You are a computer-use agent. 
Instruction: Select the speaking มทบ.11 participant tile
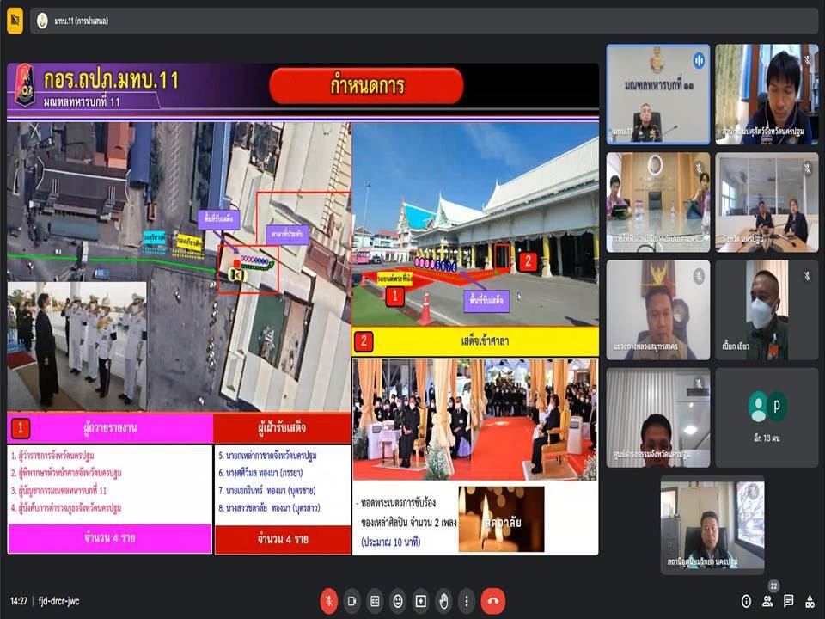[658, 94]
